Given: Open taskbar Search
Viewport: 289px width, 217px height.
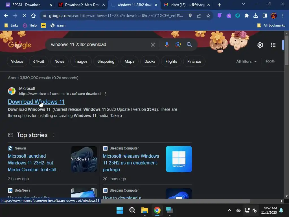Looking at the screenshot, I should click(132, 210).
